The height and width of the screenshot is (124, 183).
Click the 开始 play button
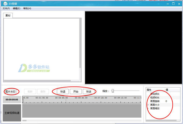coord(76,91)
